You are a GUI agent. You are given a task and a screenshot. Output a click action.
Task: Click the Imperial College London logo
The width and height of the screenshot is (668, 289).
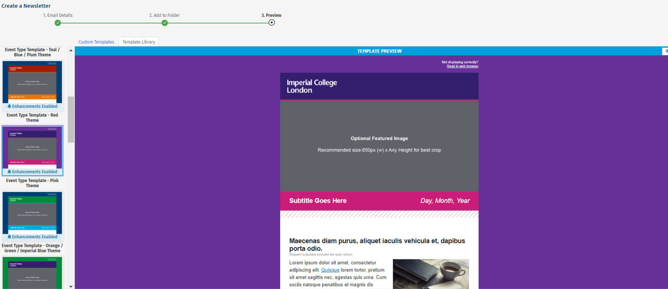click(x=312, y=86)
